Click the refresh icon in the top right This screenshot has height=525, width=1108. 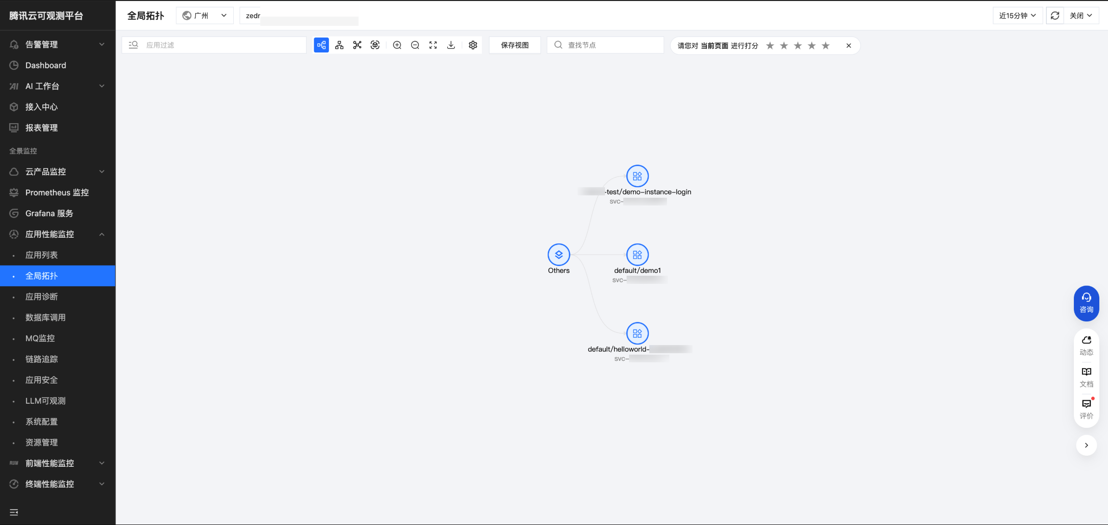pos(1055,15)
